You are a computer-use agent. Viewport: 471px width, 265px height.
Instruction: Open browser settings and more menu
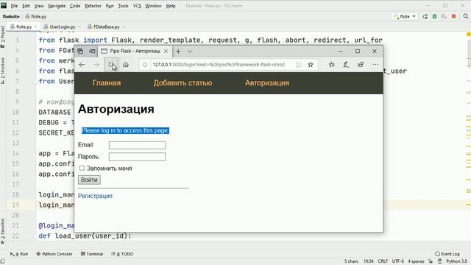375,64
